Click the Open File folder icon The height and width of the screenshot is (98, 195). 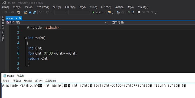click(x=25, y=12)
